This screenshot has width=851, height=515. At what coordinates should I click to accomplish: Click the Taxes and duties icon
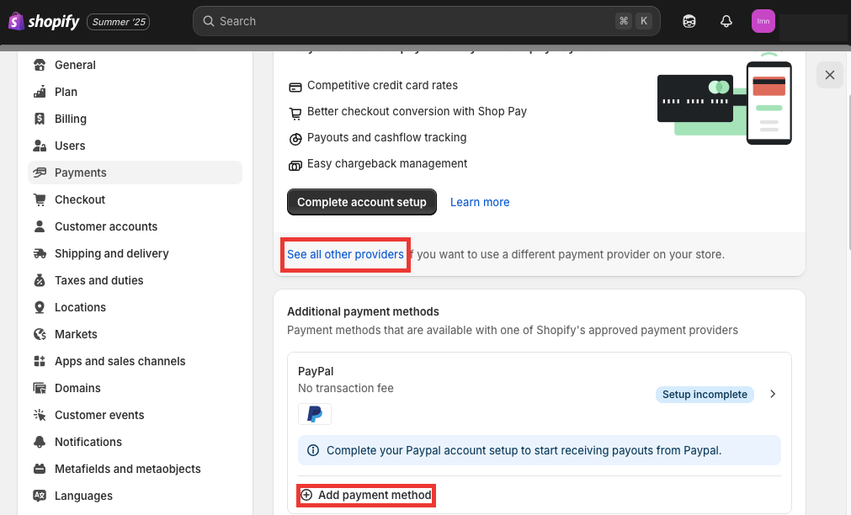[40, 280]
